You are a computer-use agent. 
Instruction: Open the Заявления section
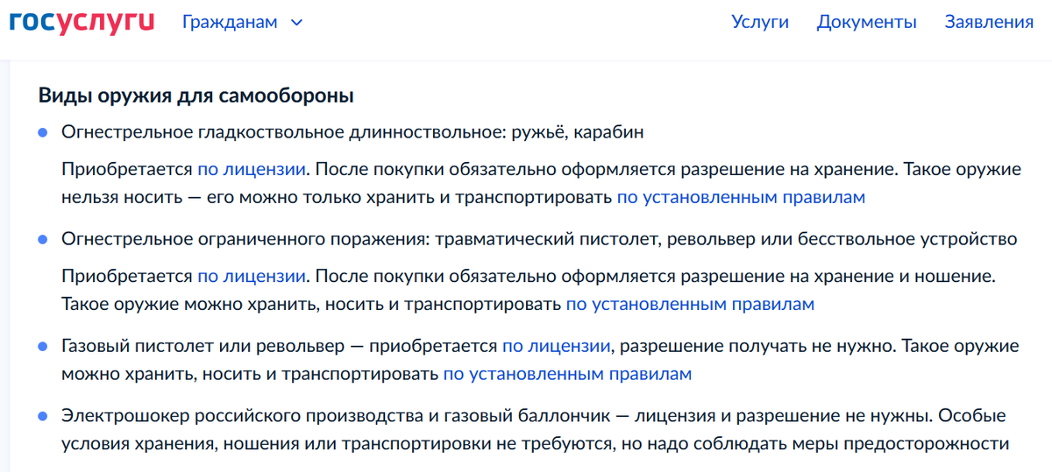point(988,23)
